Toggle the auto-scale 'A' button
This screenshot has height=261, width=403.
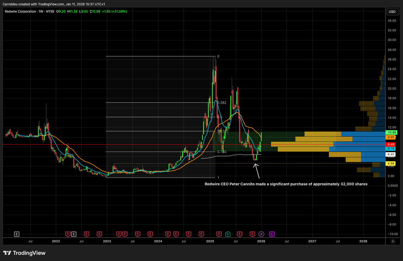point(393,241)
